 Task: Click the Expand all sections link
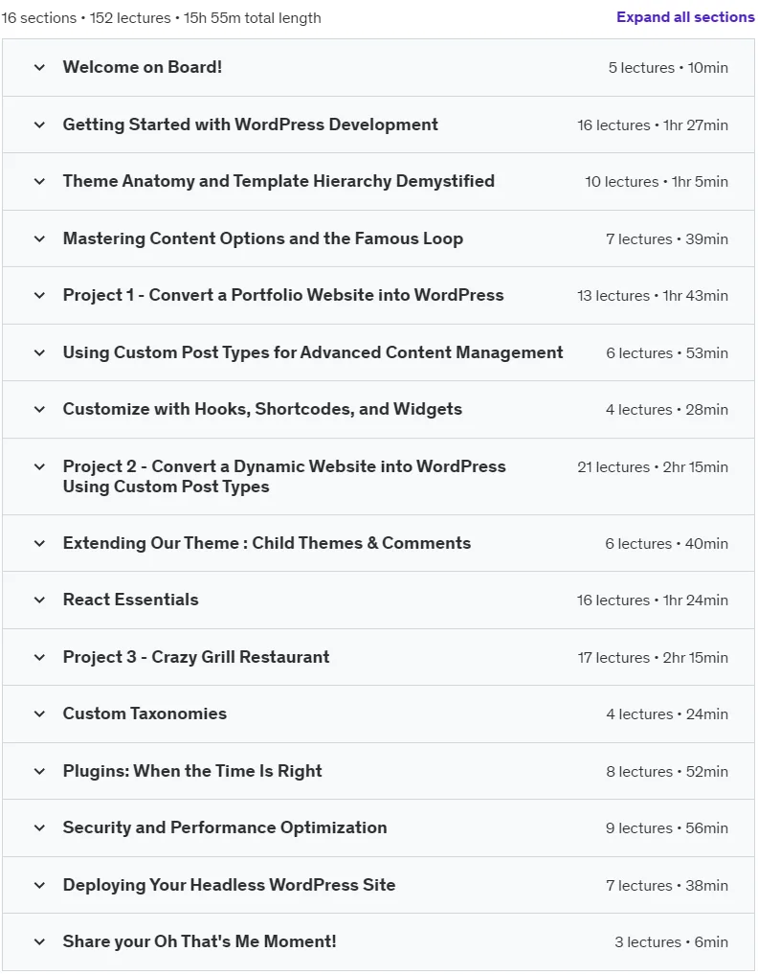click(685, 17)
